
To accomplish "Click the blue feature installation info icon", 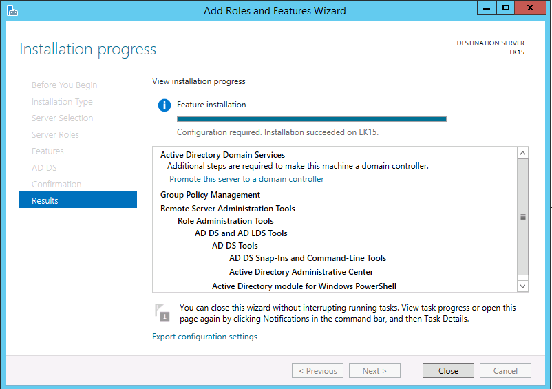I will pos(164,105).
